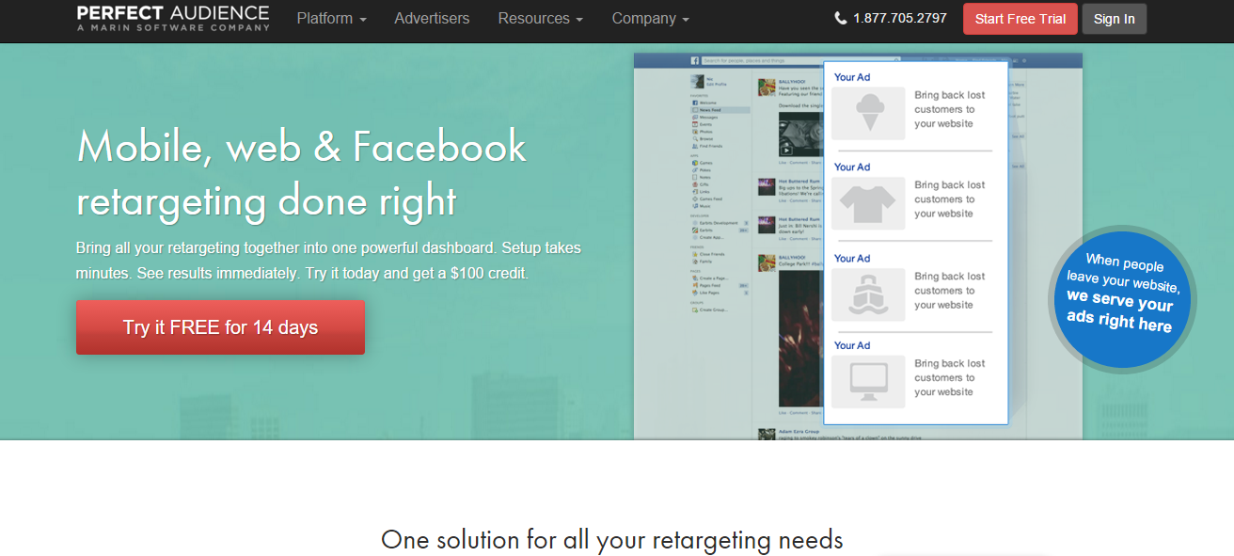
Task: Click Try it FREE for 14 days
Action: click(x=220, y=327)
